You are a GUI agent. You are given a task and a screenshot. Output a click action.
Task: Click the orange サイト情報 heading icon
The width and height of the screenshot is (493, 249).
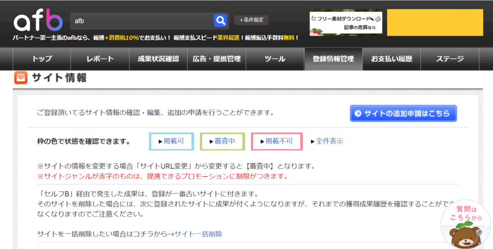point(21,78)
